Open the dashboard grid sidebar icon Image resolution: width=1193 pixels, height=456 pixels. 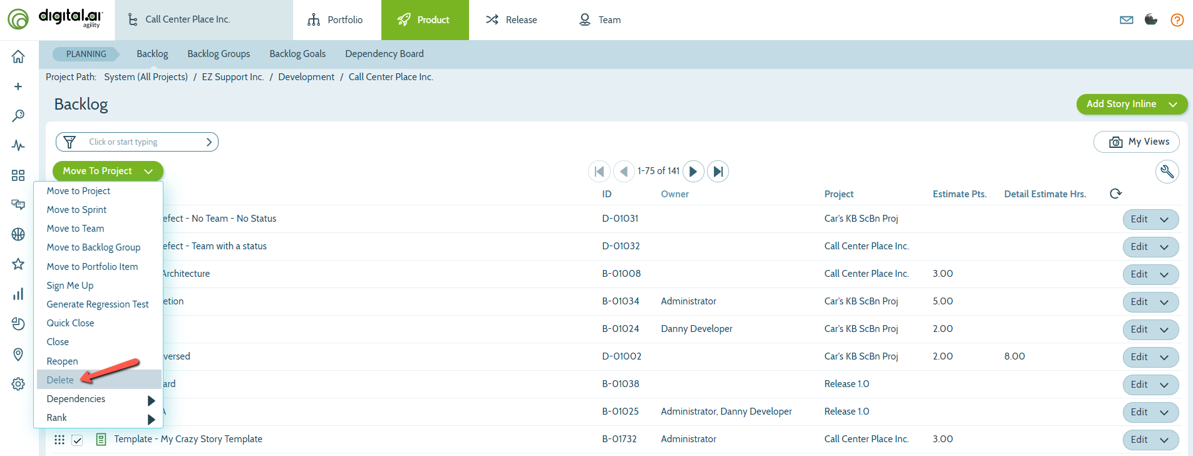(18, 175)
